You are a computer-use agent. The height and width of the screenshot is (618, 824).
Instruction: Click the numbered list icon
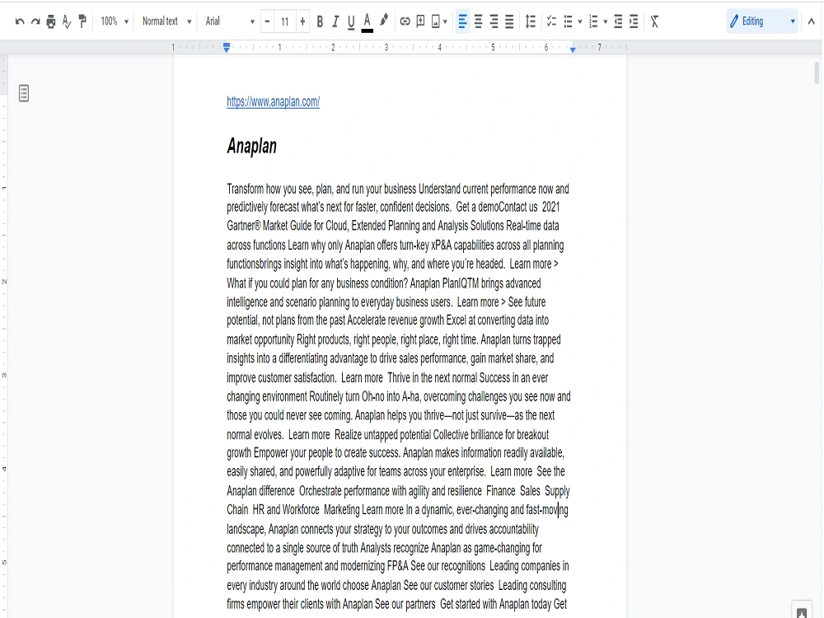coord(593,21)
